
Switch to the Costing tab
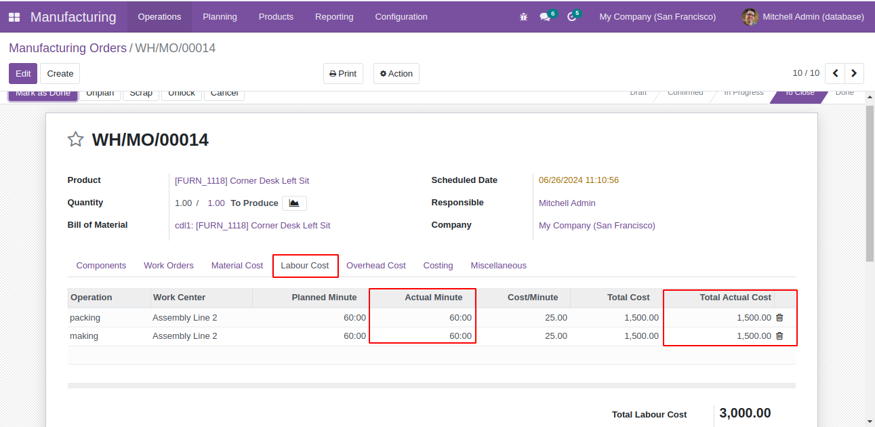pyautogui.click(x=439, y=266)
